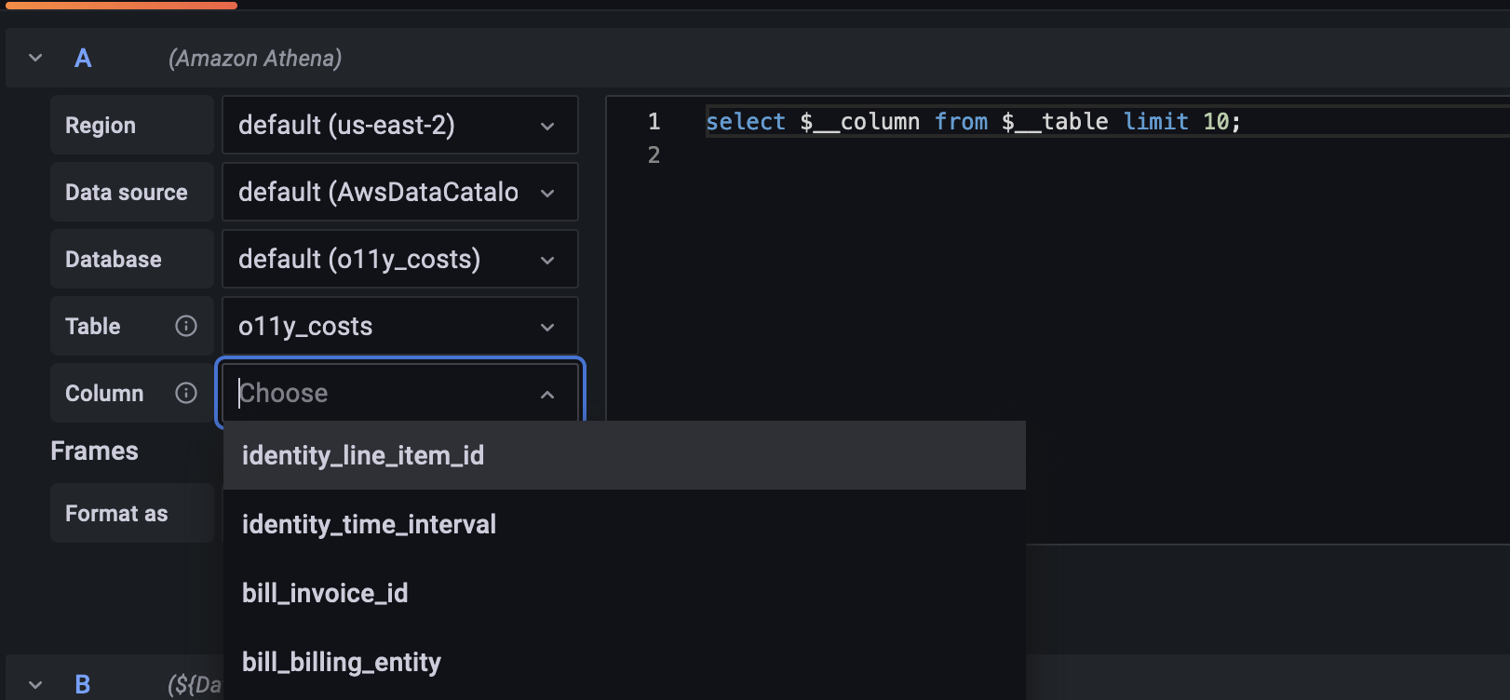Click query name B label
The width and height of the screenshot is (1510, 700).
click(83, 685)
